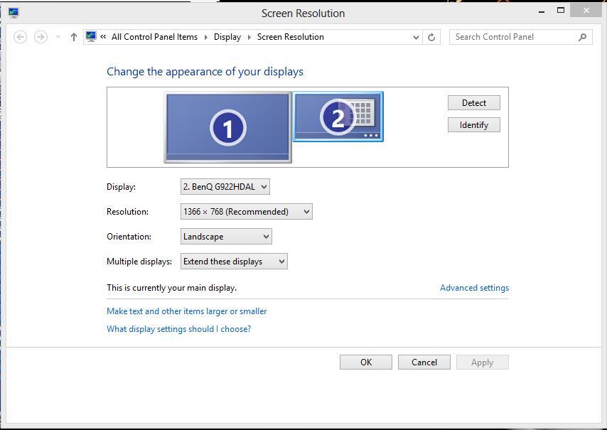Refresh the page with the refresh icon
This screenshot has width=607, height=430.
pyautogui.click(x=431, y=37)
